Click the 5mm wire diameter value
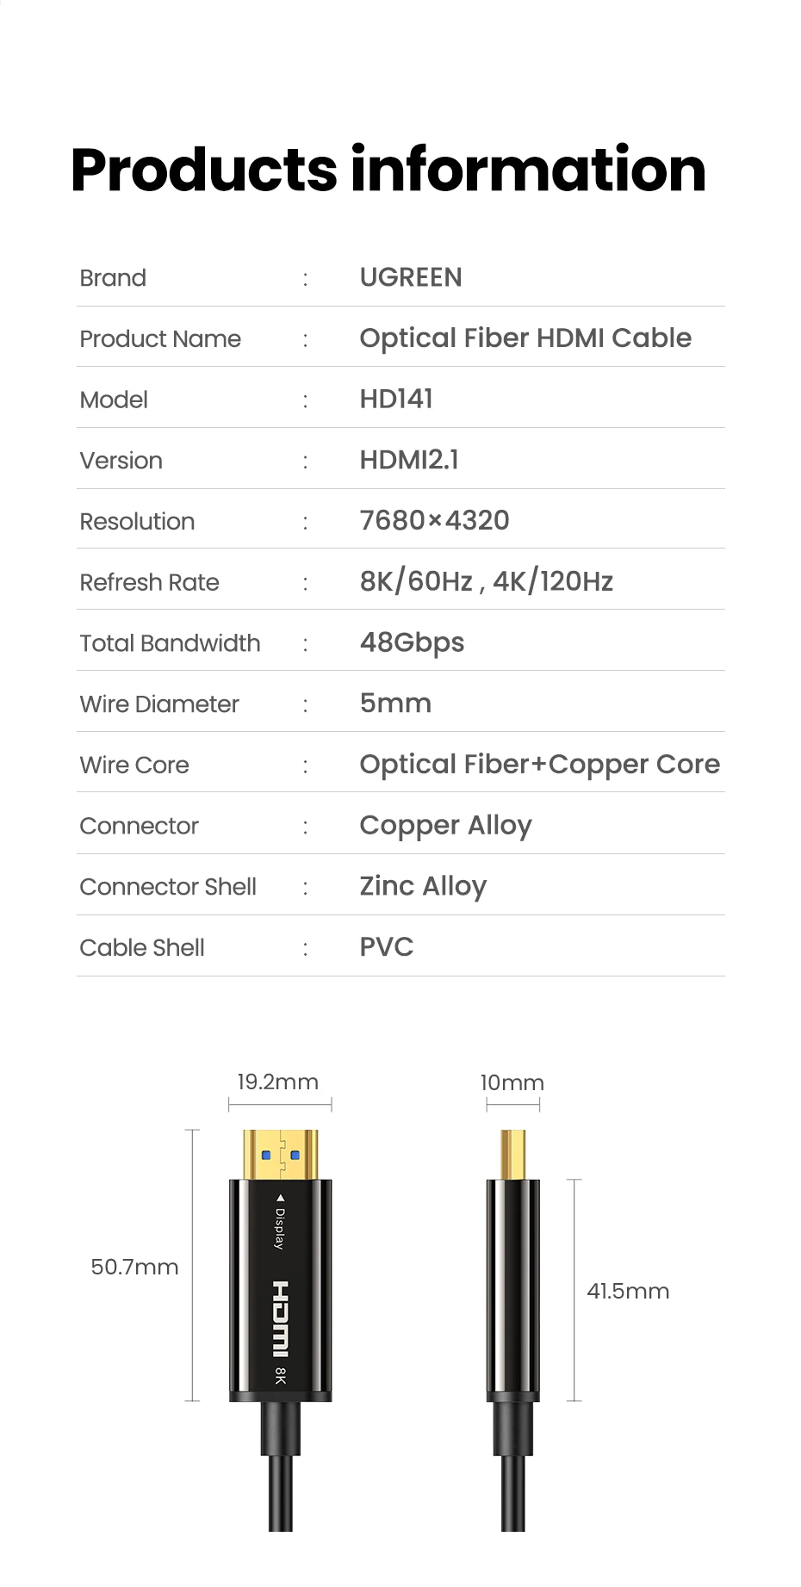Screen dimensions: 801x1587 tap(395, 704)
